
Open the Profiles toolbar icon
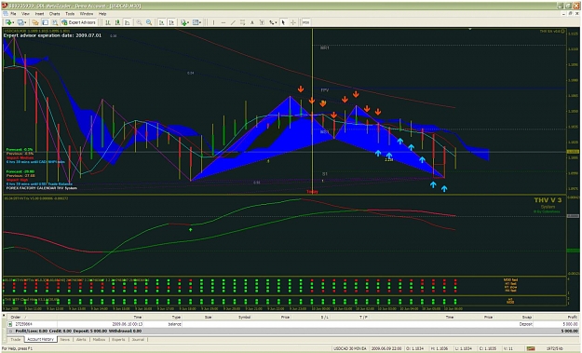click(x=20, y=22)
